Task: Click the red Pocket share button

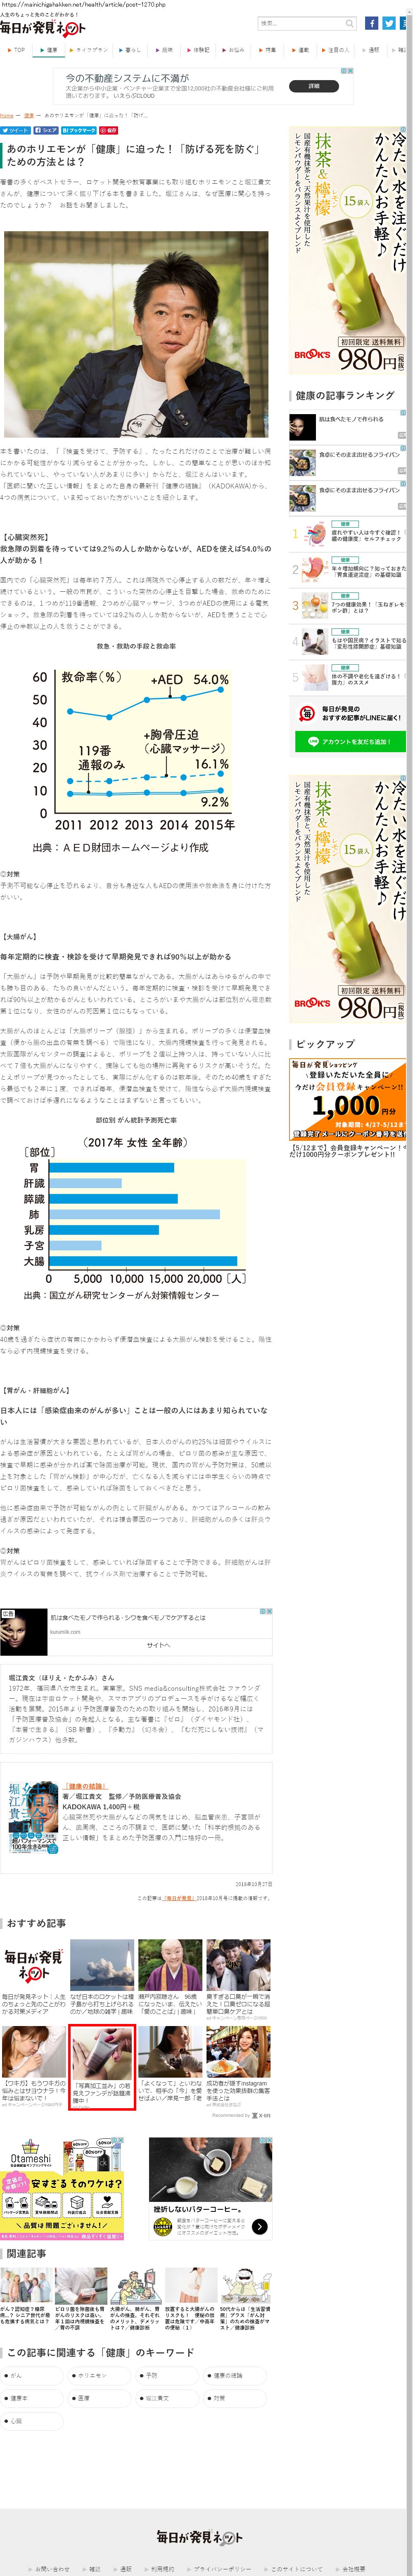Action: [109, 130]
